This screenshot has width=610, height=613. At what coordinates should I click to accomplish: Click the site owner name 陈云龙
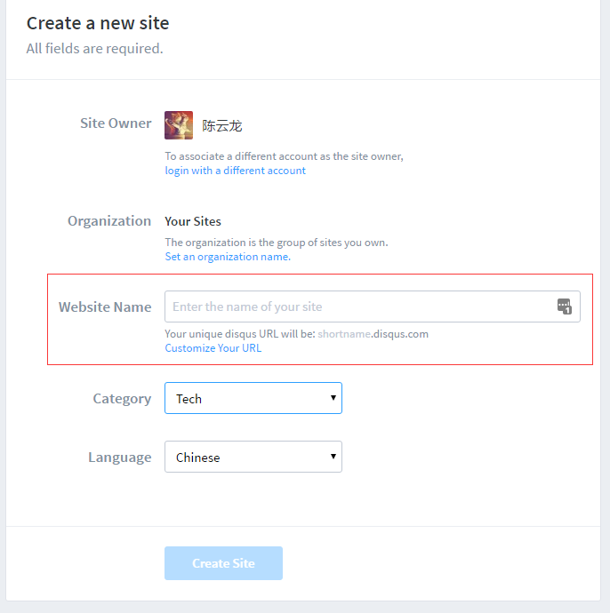tap(221, 126)
